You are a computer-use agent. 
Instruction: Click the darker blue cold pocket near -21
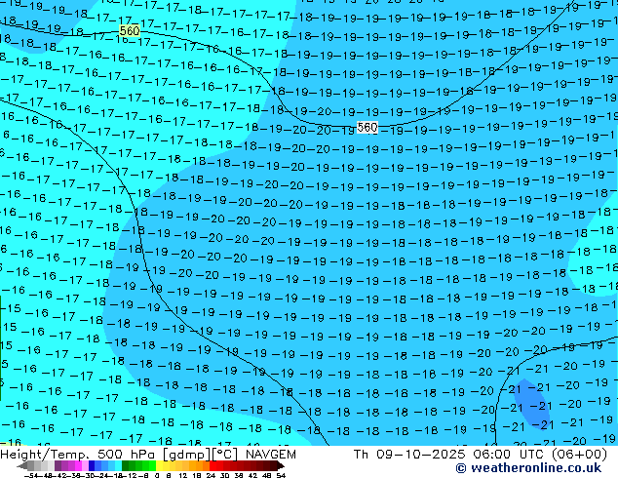point(533,404)
